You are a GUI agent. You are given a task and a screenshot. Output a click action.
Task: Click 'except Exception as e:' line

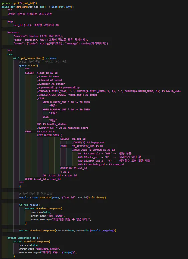pos(24,238)
